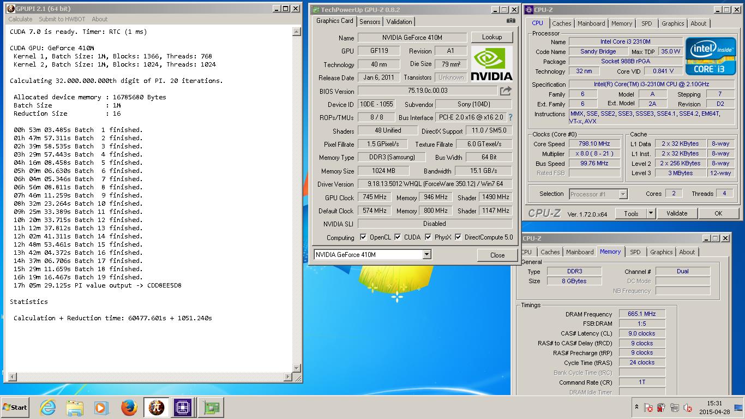Open Graphics tab in lower CPU-Z window

pos(661,252)
